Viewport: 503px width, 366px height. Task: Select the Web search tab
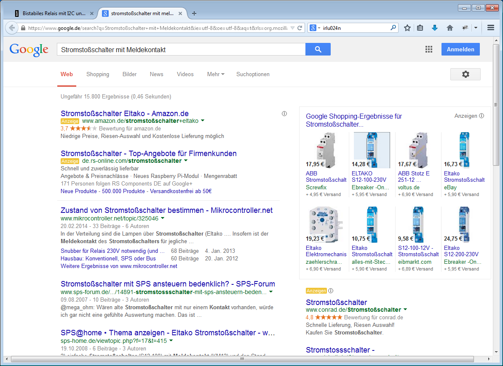click(67, 74)
